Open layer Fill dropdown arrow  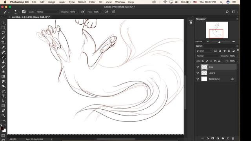tap(237, 61)
